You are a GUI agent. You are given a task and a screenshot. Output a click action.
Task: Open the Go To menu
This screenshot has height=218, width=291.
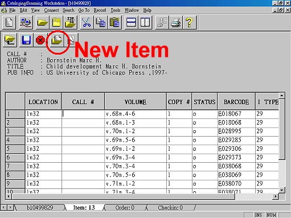84,10
